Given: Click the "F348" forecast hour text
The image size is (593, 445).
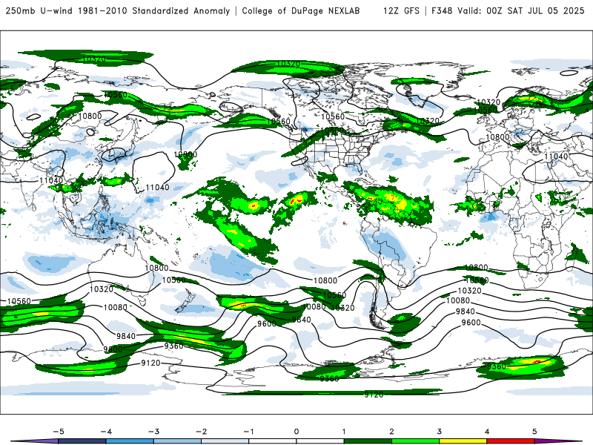Looking at the screenshot, I should click(442, 10).
